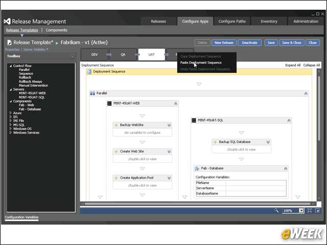Screen dimensions: 327x245
Task: Click the DatabaseName value field
Action: [x=256, y=193]
